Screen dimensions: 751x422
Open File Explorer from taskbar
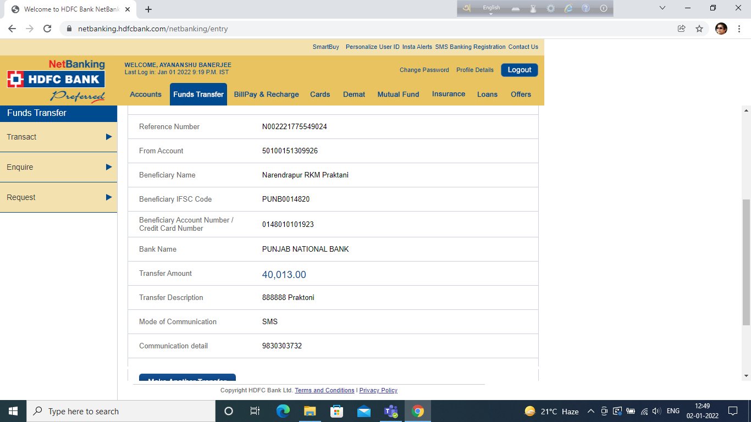310,411
